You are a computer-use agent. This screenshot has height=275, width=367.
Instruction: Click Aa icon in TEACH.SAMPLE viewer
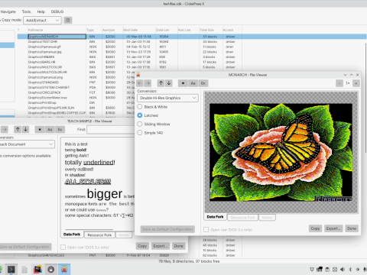[50, 129]
